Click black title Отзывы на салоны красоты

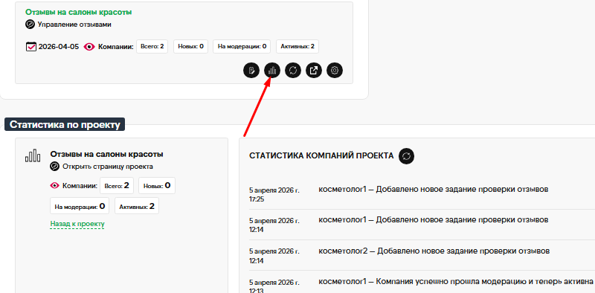[106, 155]
